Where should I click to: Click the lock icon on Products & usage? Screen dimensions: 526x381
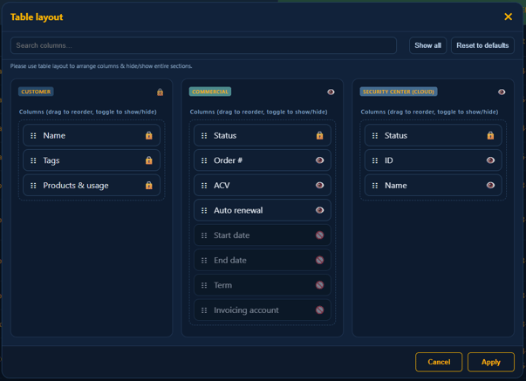pyautogui.click(x=148, y=186)
